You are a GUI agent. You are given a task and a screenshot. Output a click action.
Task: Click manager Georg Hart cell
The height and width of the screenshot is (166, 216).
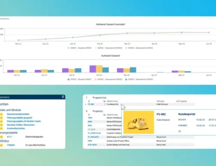[161, 145]
